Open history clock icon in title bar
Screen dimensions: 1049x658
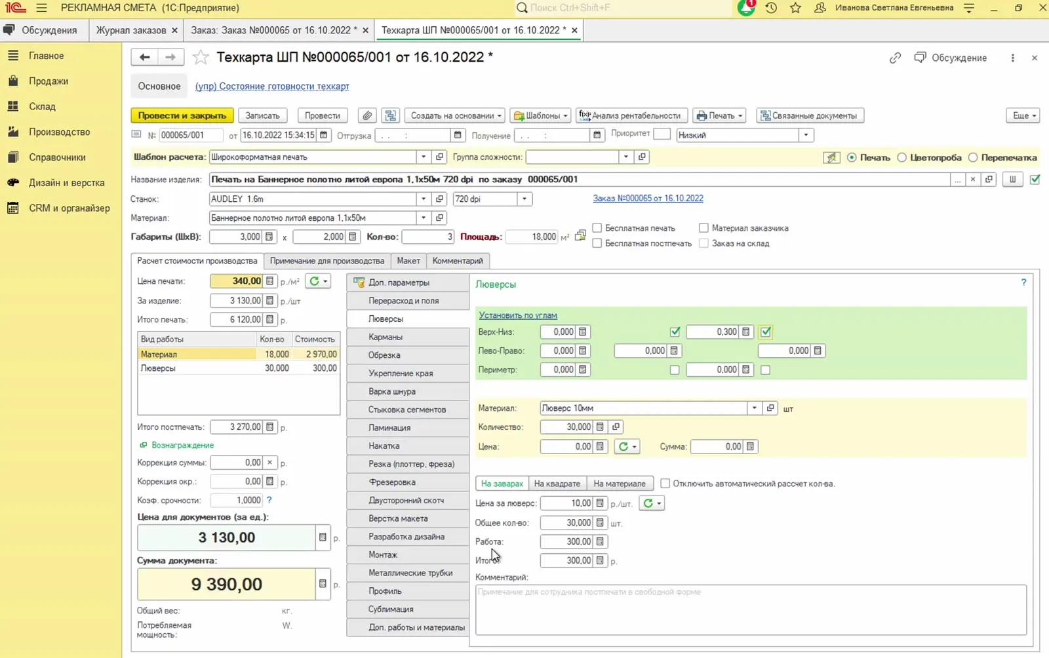(x=771, y=8)
